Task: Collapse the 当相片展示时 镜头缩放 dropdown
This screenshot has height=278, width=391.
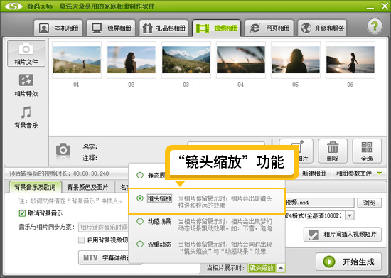Action: click(281, 268)
